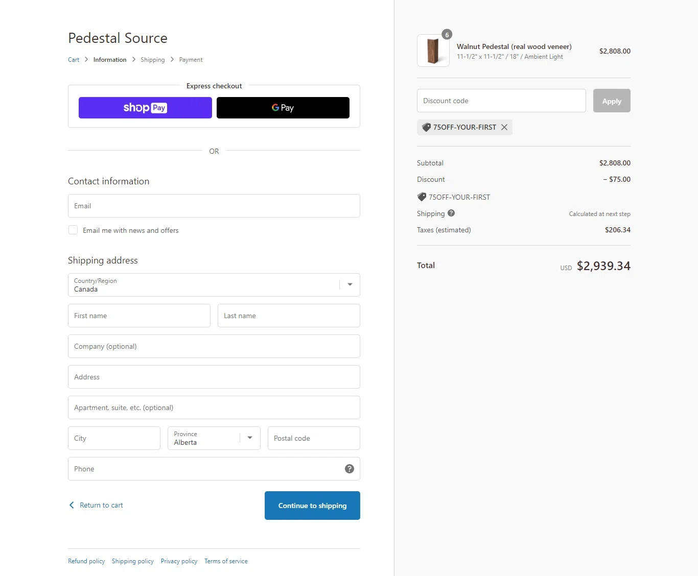Viewport: 698px width, 576px height.
Task: Focus the Discount code field
Action: 501,101
